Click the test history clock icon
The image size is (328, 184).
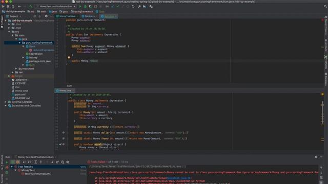63,162
